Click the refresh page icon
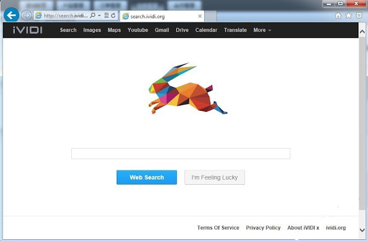Image resolution: width=368 pixels, height=241 pixels. point(113,15)
